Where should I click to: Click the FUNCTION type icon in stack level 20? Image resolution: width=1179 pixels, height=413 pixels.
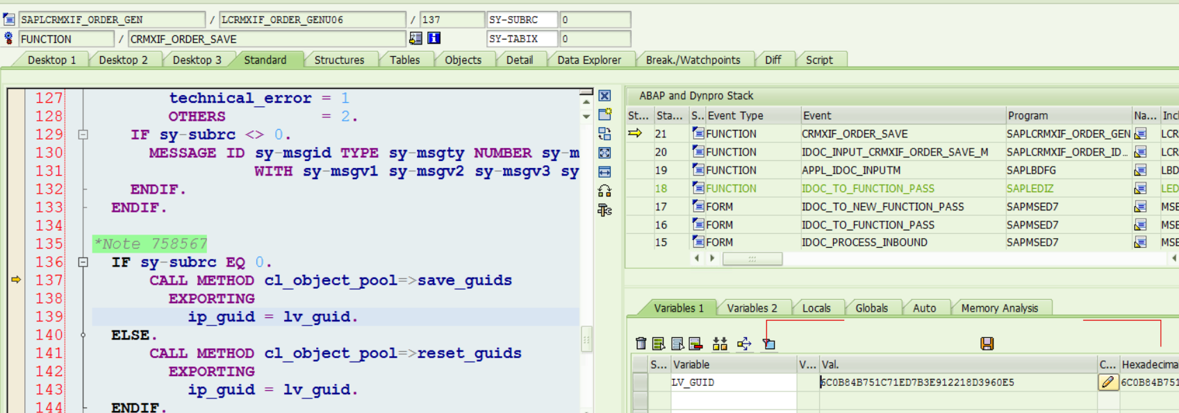click(x=698, y=151)
